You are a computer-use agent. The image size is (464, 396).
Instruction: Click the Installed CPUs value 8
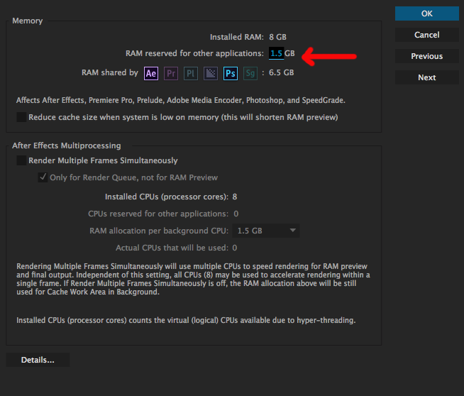235,197
